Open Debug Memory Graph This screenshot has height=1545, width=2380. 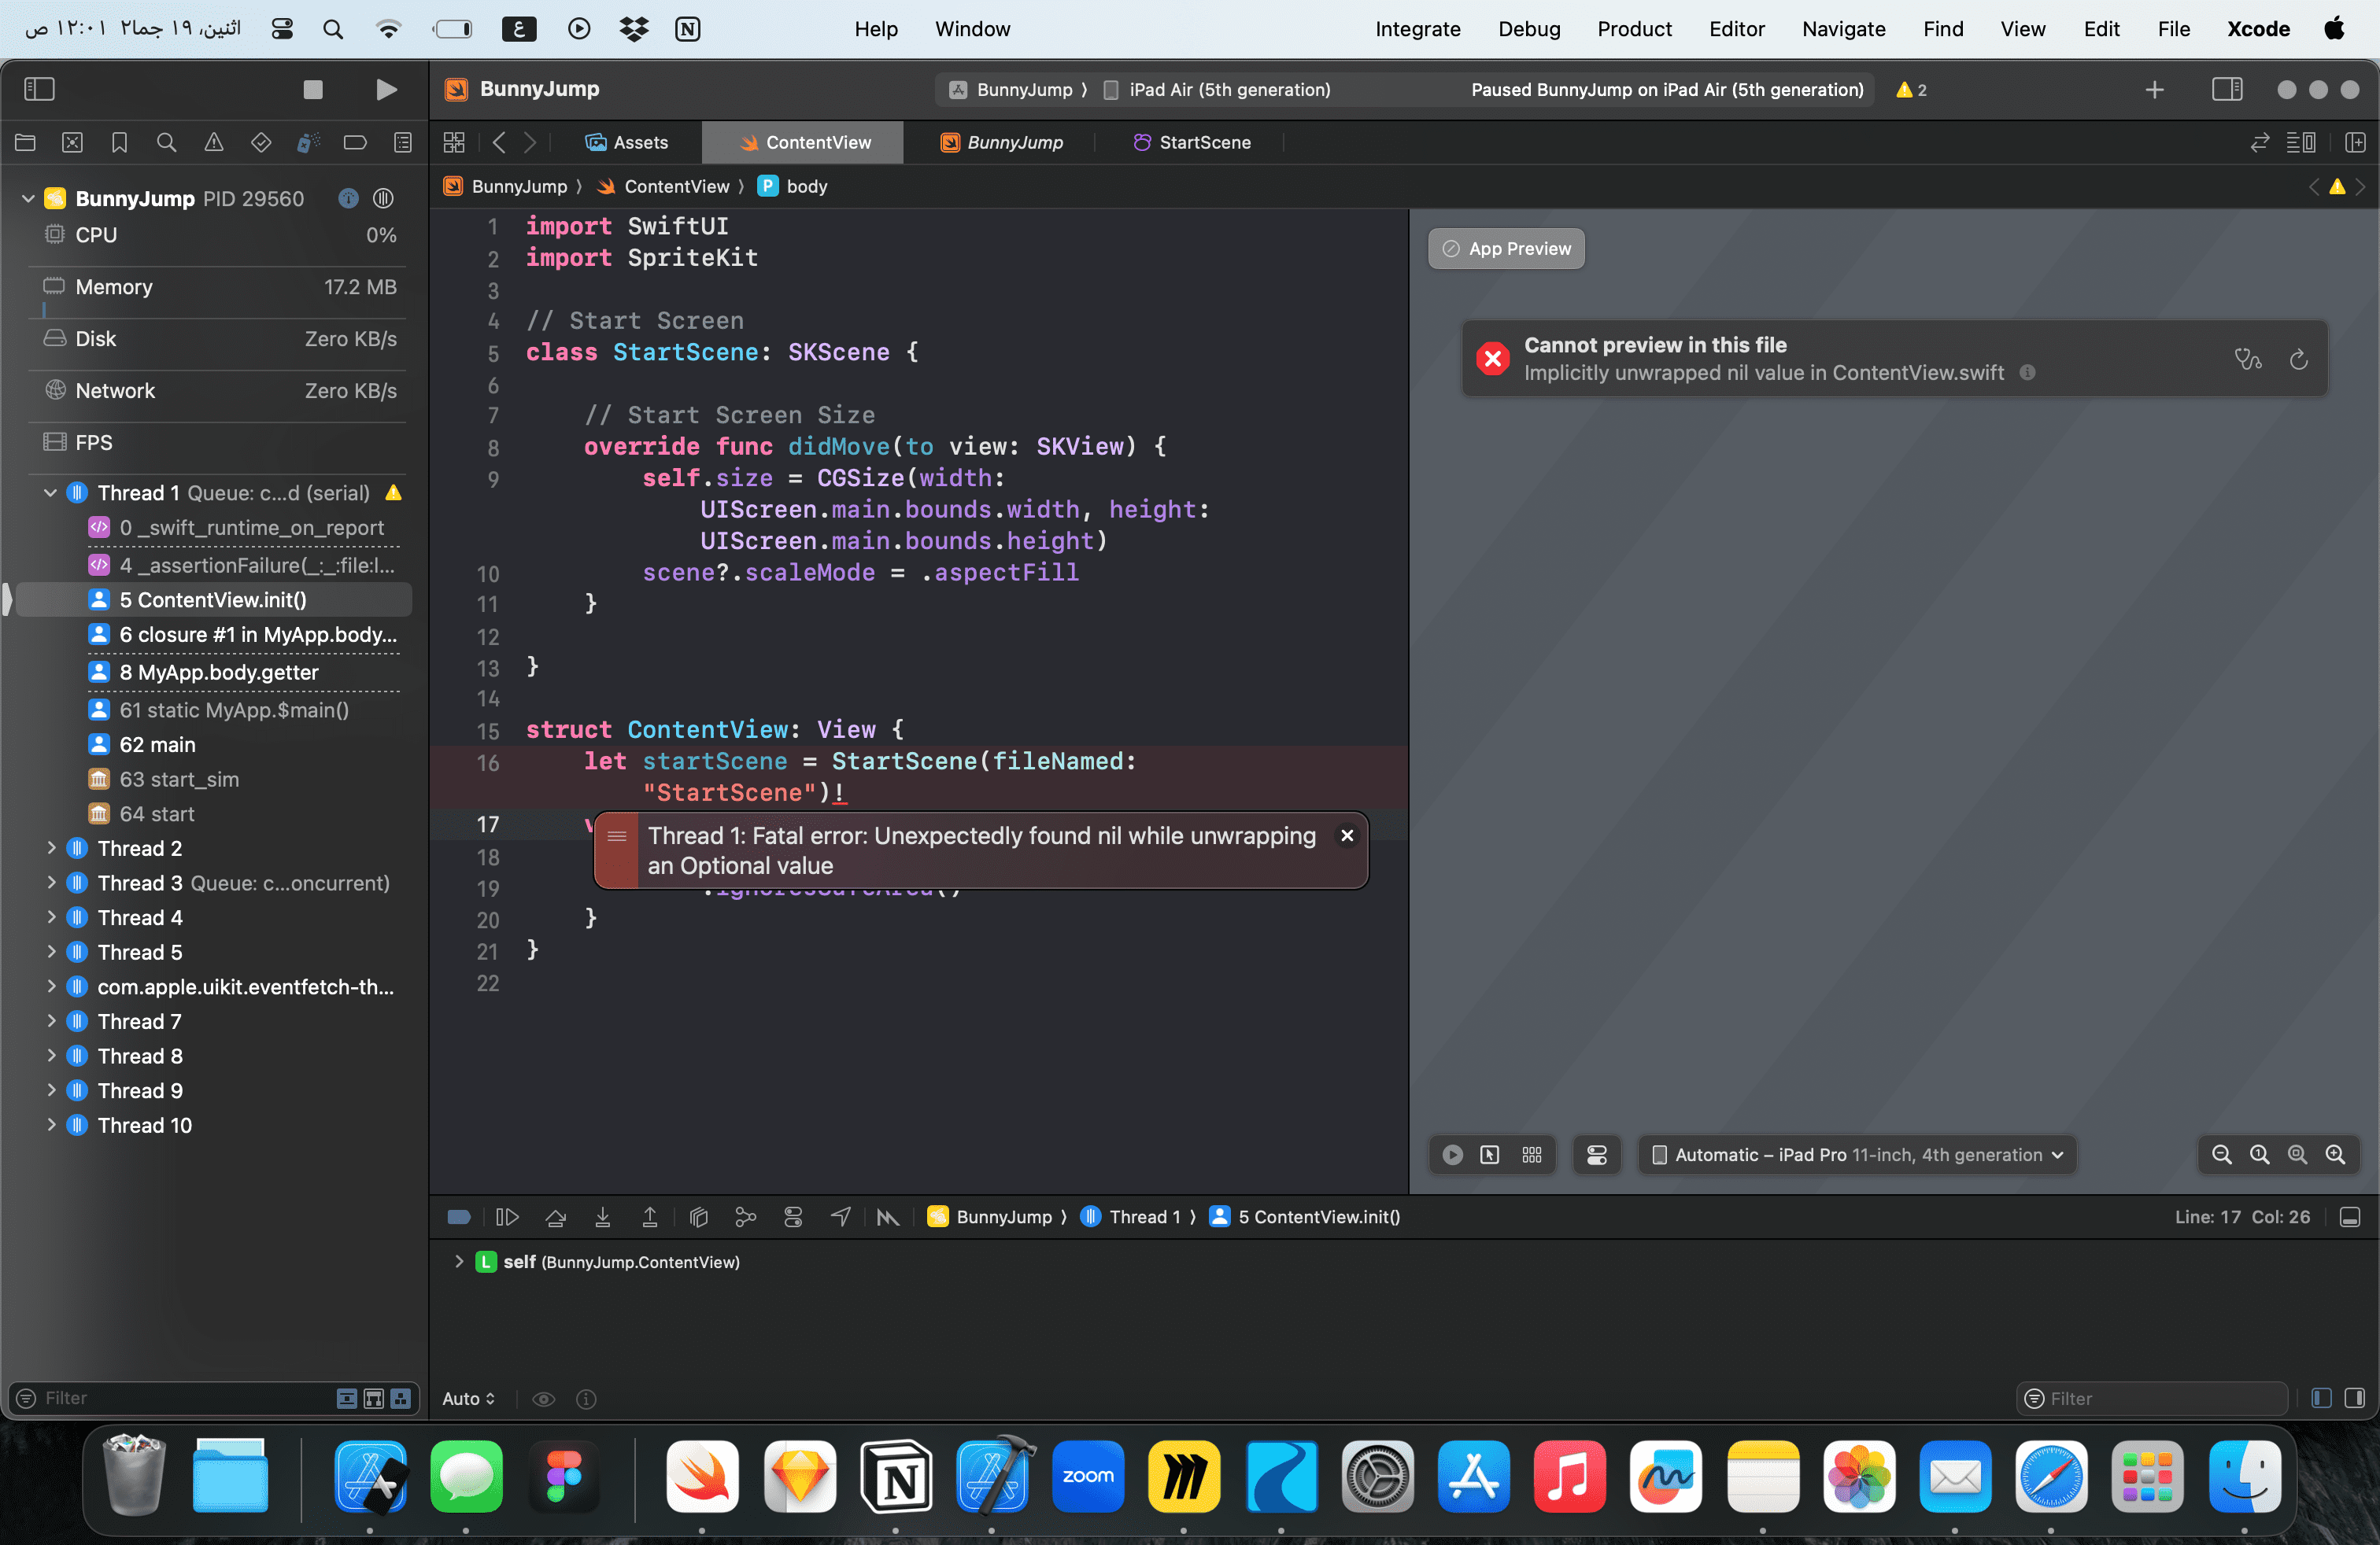(x=746, y=1216)
